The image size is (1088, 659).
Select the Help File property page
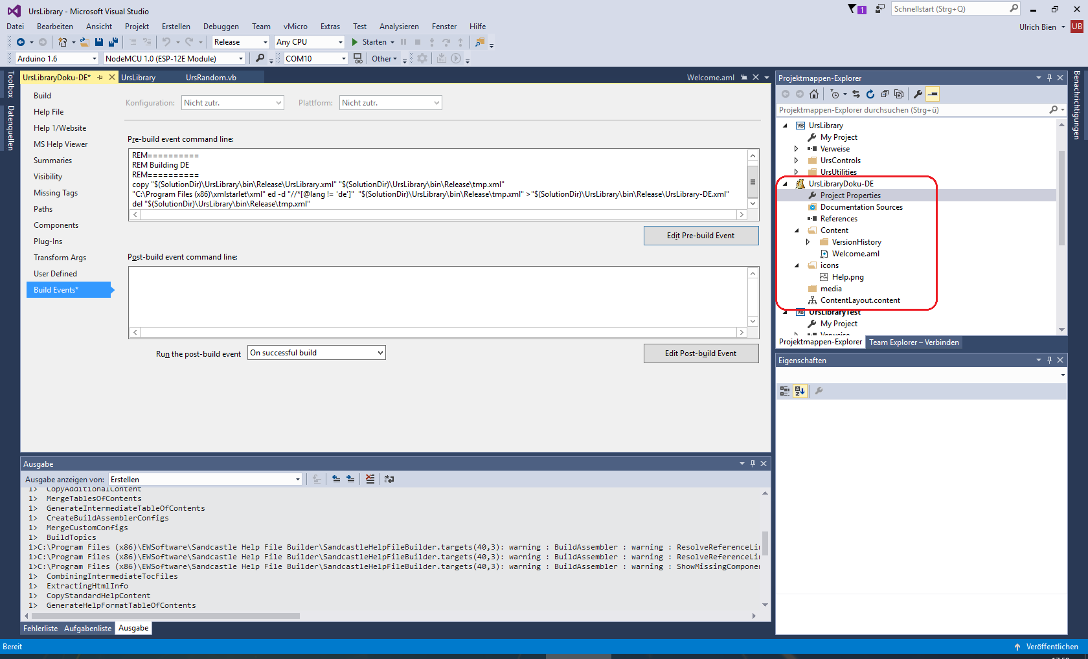click(x=49, y=112)
